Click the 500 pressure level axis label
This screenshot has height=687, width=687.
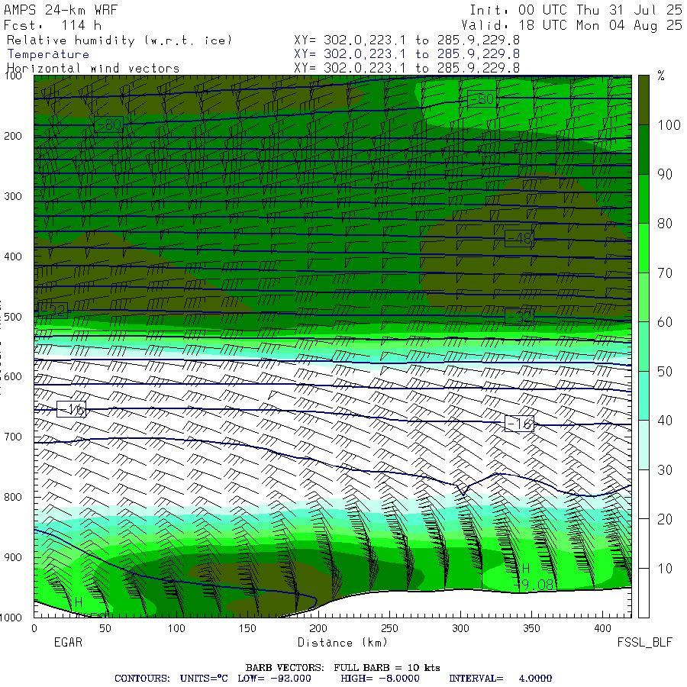point(13,316)
